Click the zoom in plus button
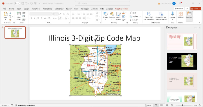The height and width of the screenshot is (107, 203). pos(192,105)
